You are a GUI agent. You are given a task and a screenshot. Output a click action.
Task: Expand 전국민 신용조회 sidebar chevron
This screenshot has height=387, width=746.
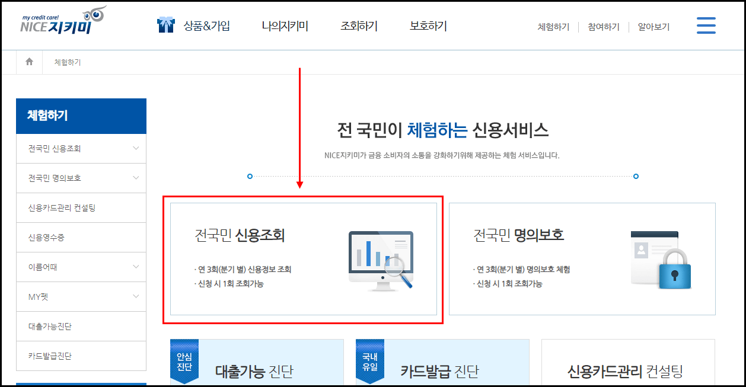click(x=136, y=148)
